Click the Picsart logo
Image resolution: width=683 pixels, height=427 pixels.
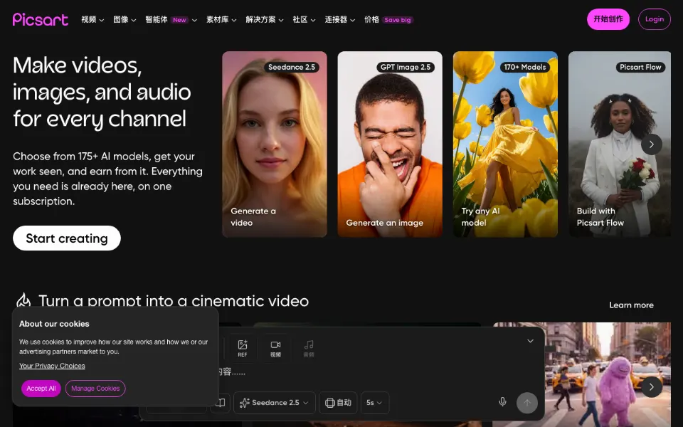(41, 19)
